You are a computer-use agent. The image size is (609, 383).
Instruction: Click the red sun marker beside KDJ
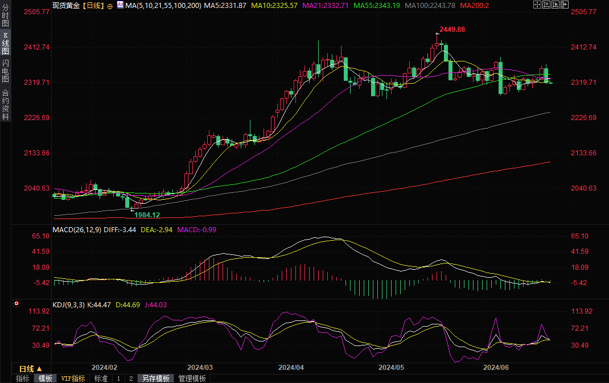coord(17,304)
